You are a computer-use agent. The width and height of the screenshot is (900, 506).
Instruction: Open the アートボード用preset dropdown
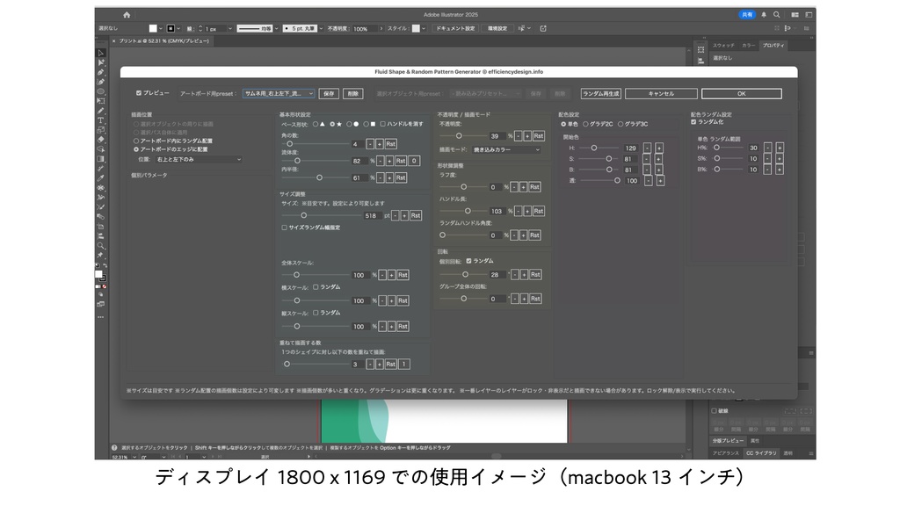[x=277, y=93]
